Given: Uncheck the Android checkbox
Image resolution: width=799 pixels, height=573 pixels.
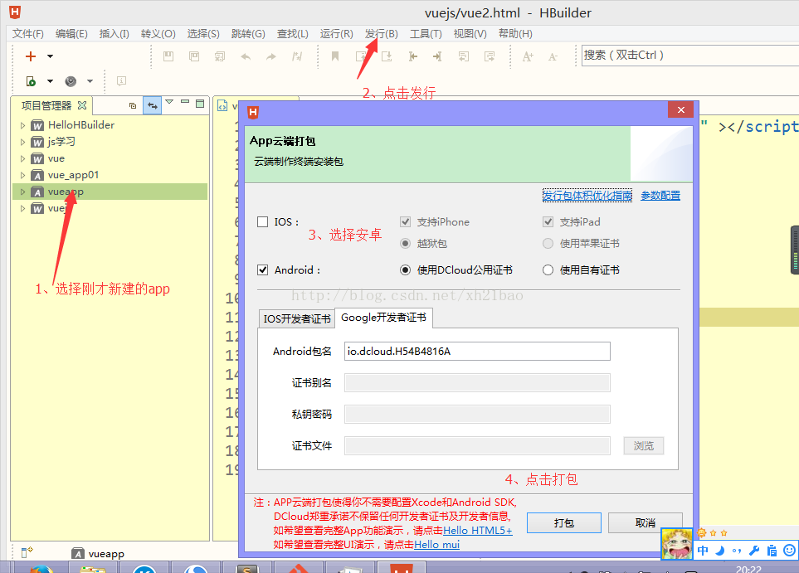Looking at the screenshot, I should pos(262,270).
